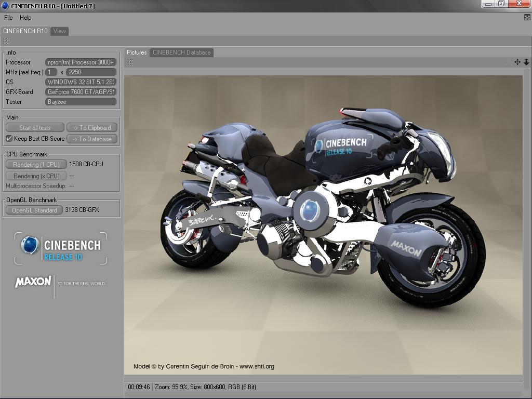
Task: Toggle the Keep Best CB Score checkbox
Action: pyautogui.click(x=9, y=138)
